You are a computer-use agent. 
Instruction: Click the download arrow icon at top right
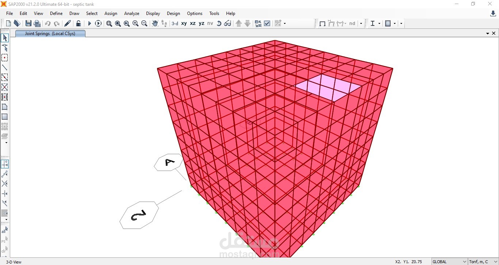coord(493,13)
